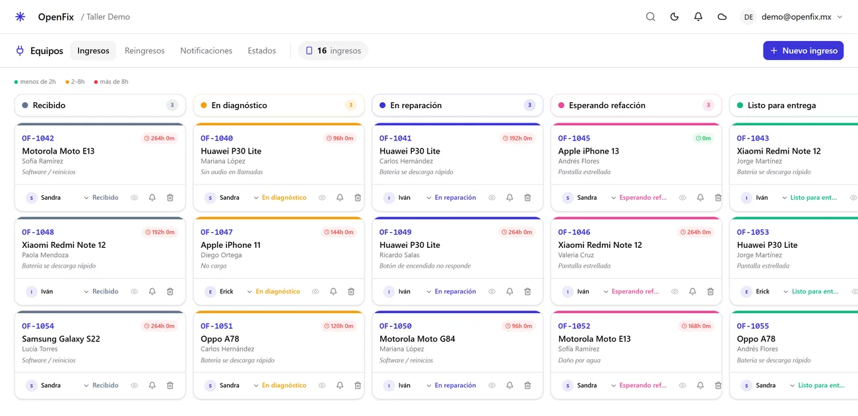Click the green dot in Listo para entrega header
Image resolution: width=858 pixels, height=416 pixels.
tap(740, 105)
